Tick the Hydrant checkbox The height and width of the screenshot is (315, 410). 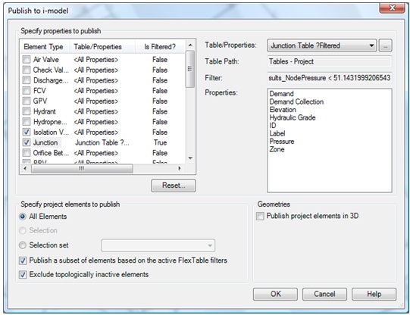[x=27, y=111]
